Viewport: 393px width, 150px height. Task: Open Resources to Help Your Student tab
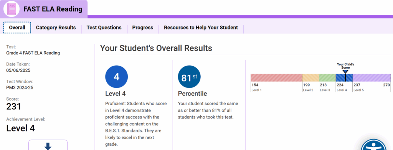(201, 28)
